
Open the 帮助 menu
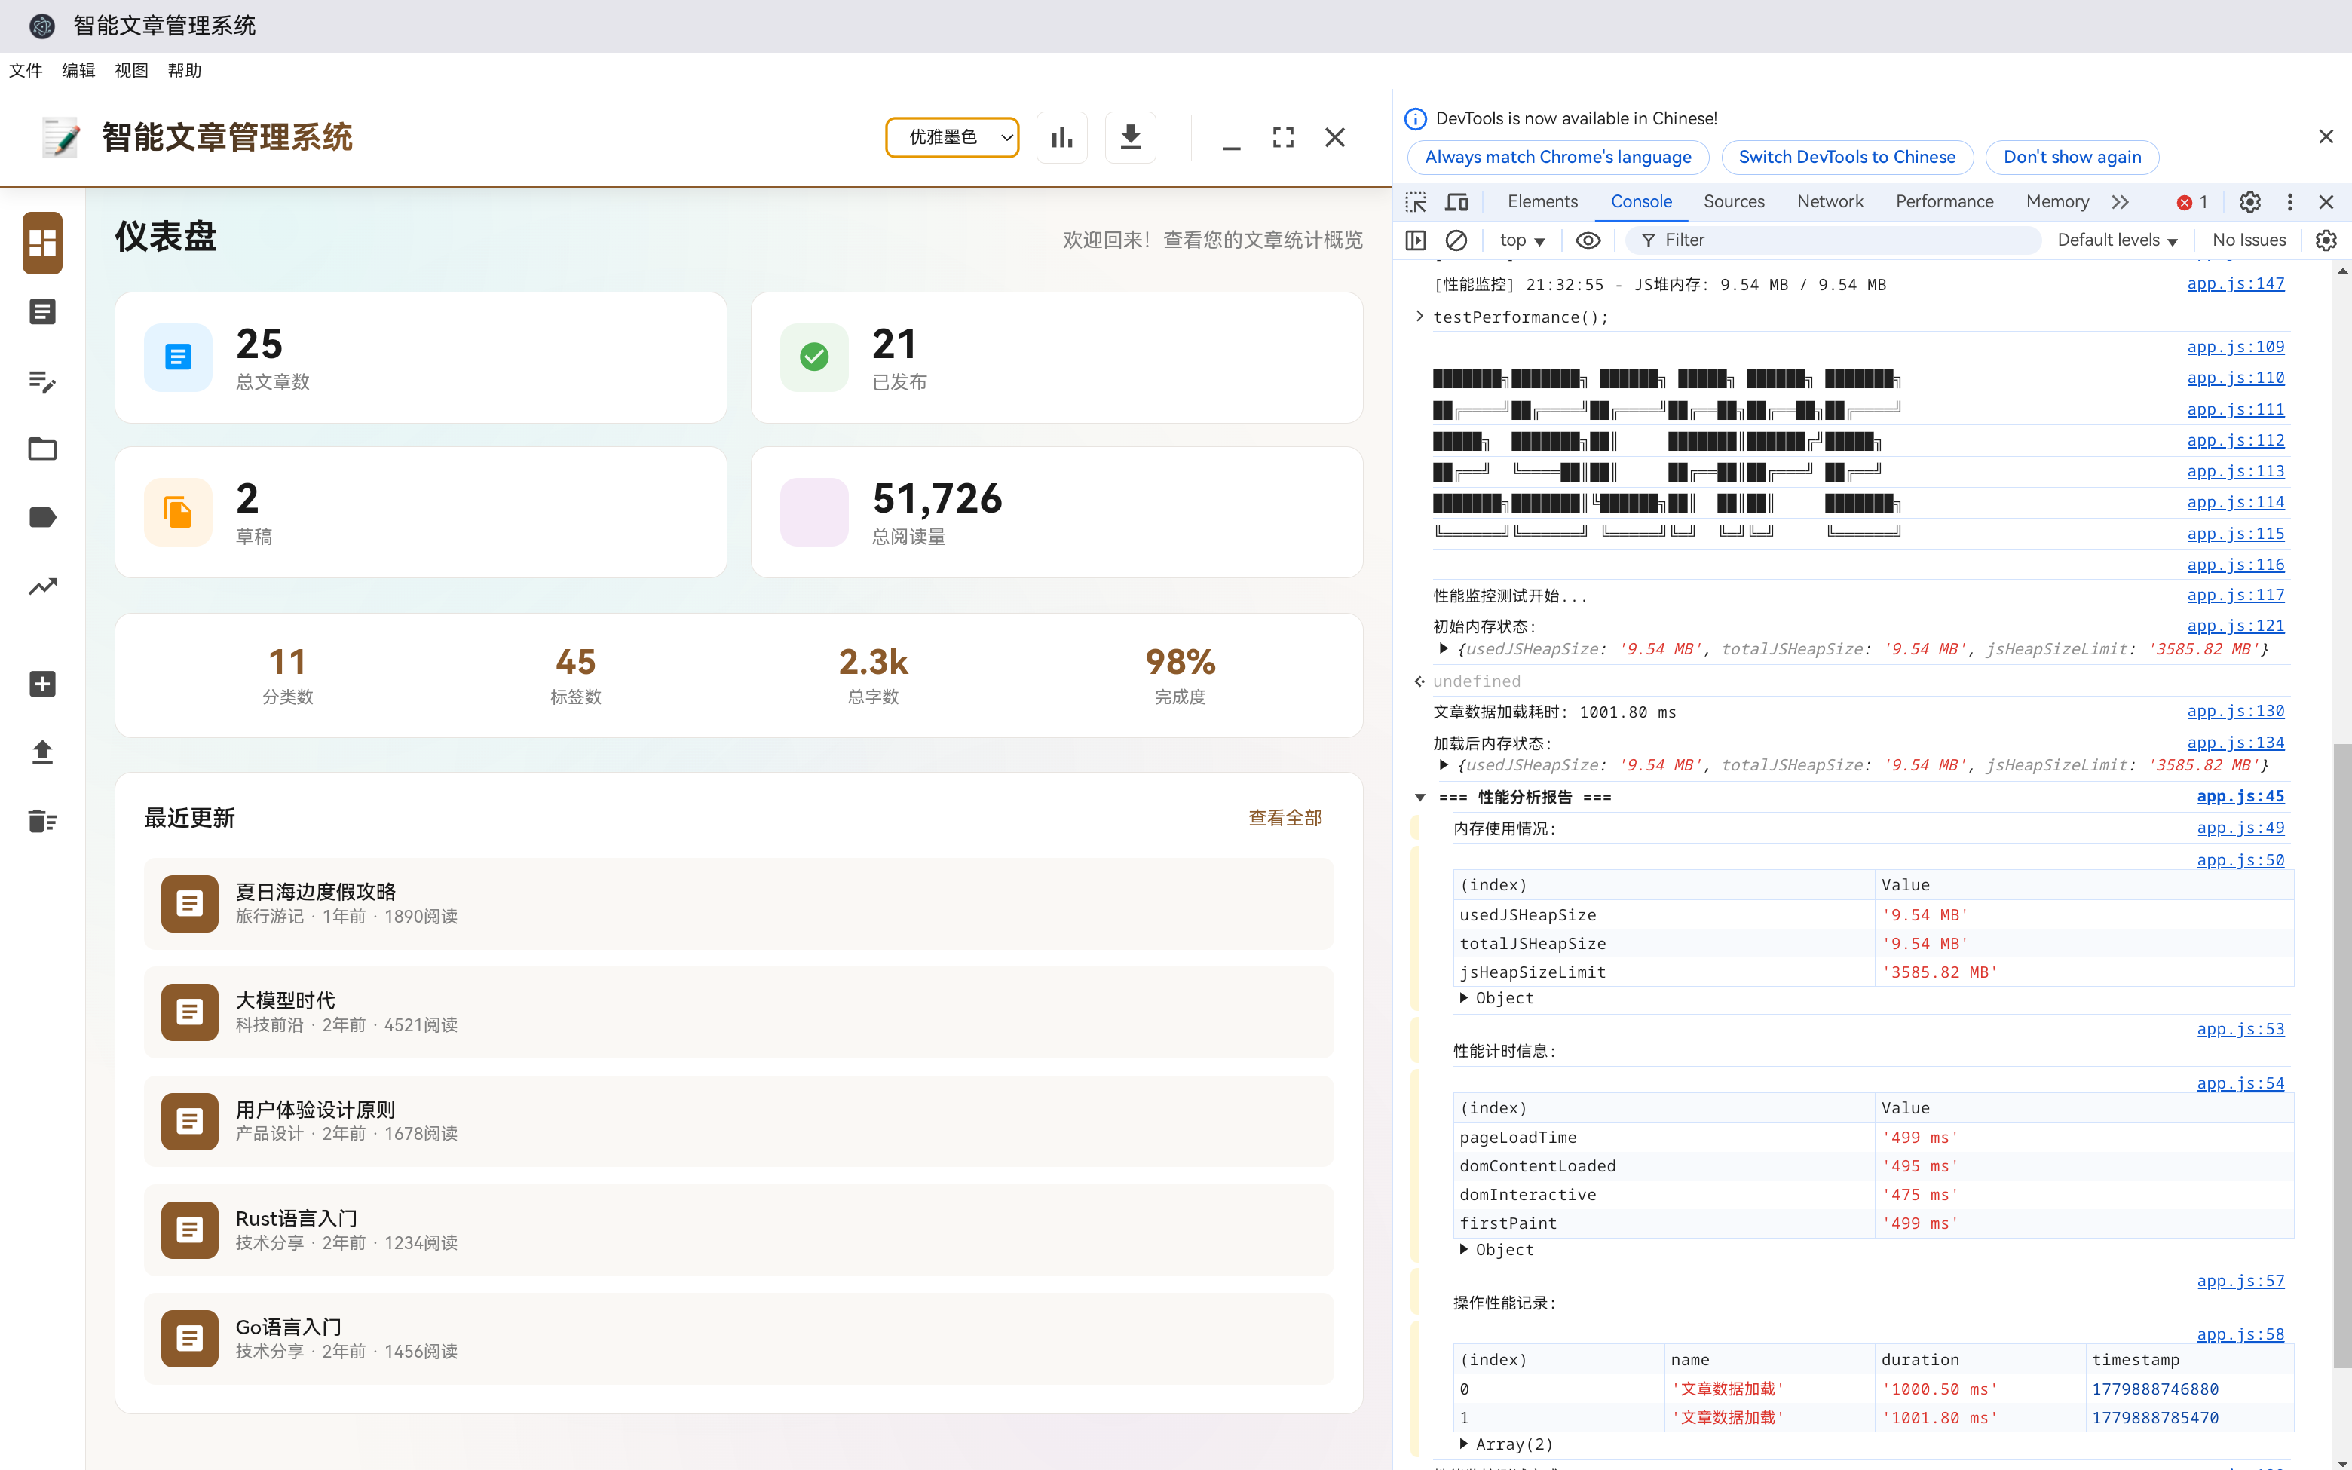pyautogui.click(x=185, y=70)
